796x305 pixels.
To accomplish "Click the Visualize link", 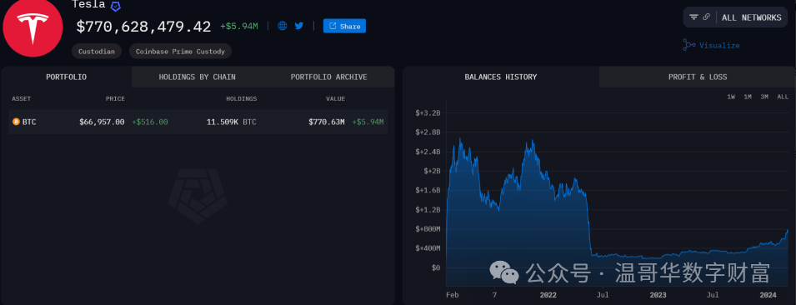I will pos(719,45).
